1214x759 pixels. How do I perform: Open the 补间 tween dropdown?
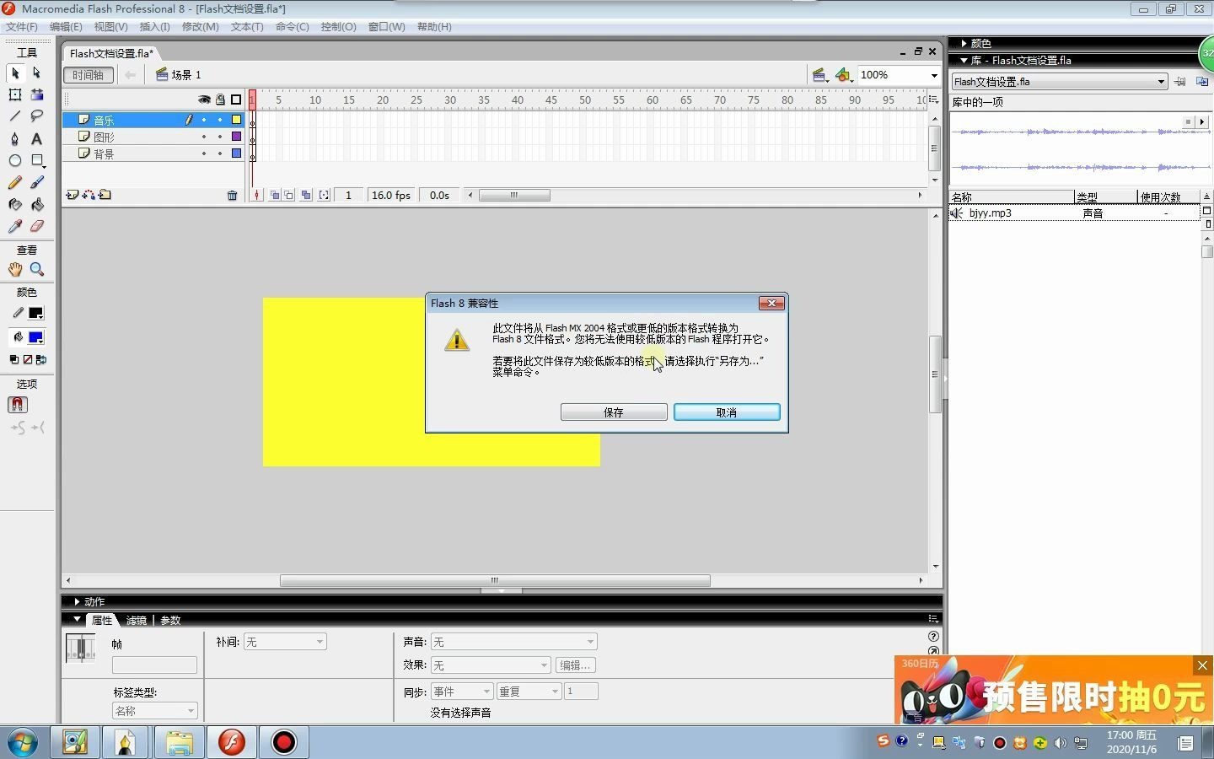point(285,642)
